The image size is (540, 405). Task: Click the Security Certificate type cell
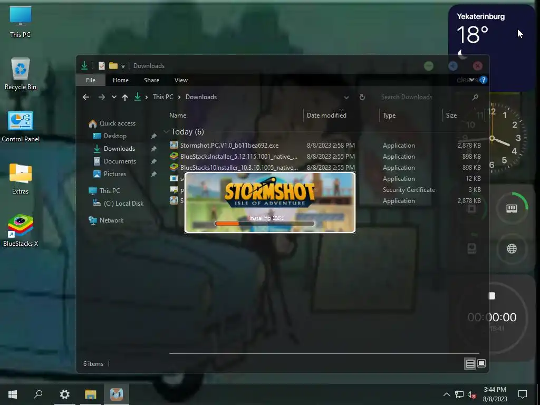point(409,189)
